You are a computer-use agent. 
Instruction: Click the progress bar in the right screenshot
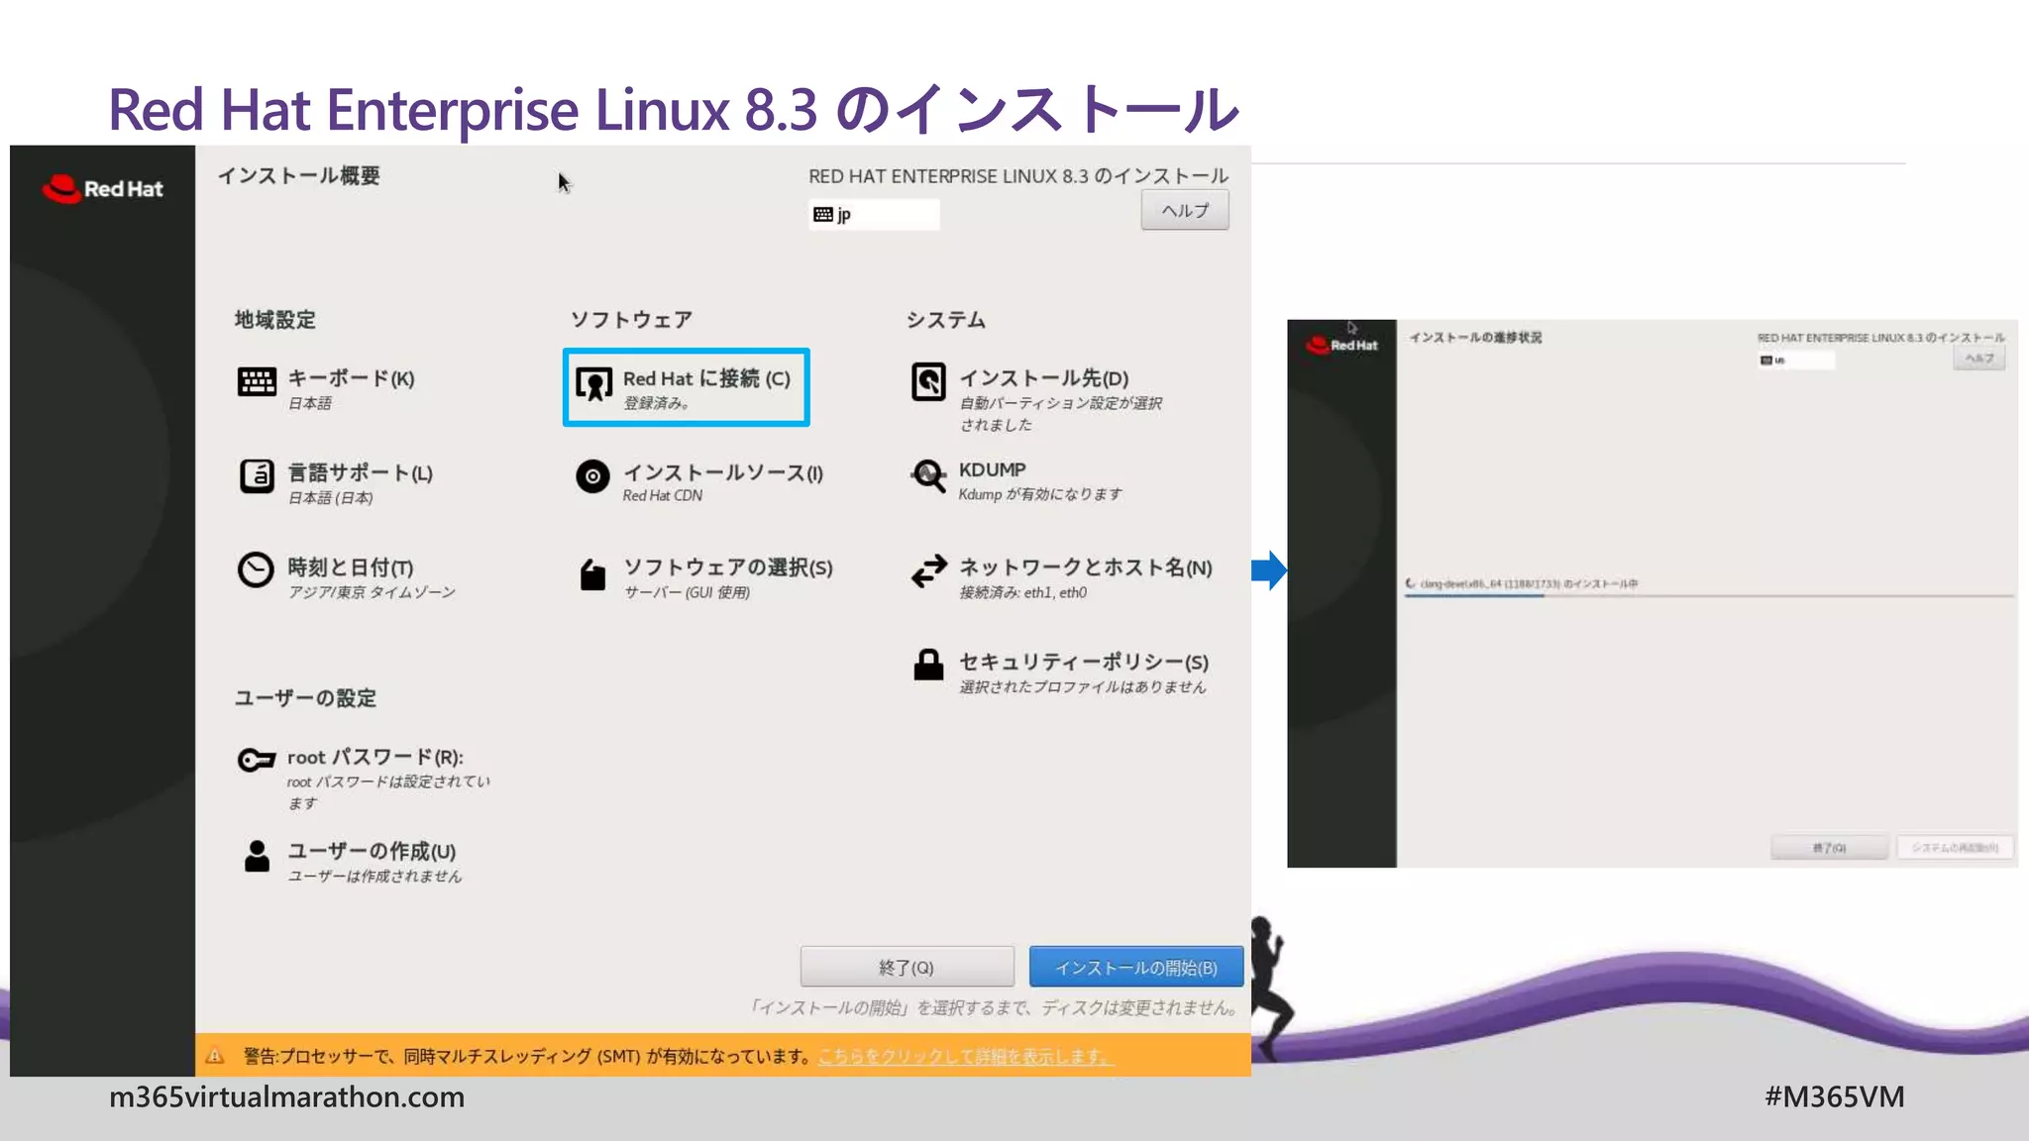pyautogui.click(x=1709, y=596)
